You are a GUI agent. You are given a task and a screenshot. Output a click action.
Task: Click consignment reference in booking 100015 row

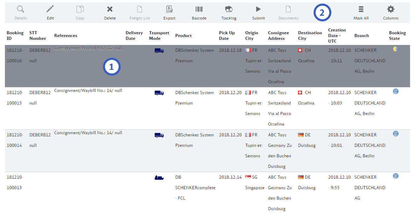88,91
